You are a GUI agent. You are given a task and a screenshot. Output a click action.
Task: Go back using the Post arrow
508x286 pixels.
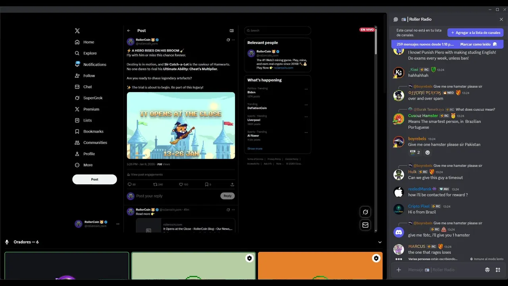tap(129, 31)
